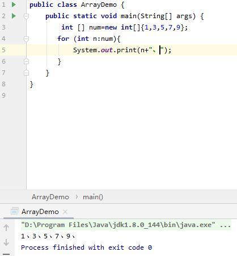Click the down arrow in run console
The height and width of the screenshot is (256, 237).
(6, 242)
